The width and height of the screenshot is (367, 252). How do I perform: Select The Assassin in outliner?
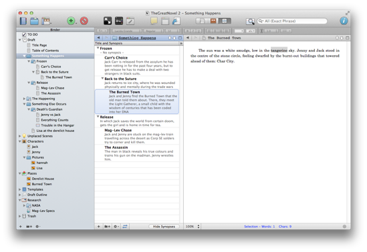(x=116, y=147)
